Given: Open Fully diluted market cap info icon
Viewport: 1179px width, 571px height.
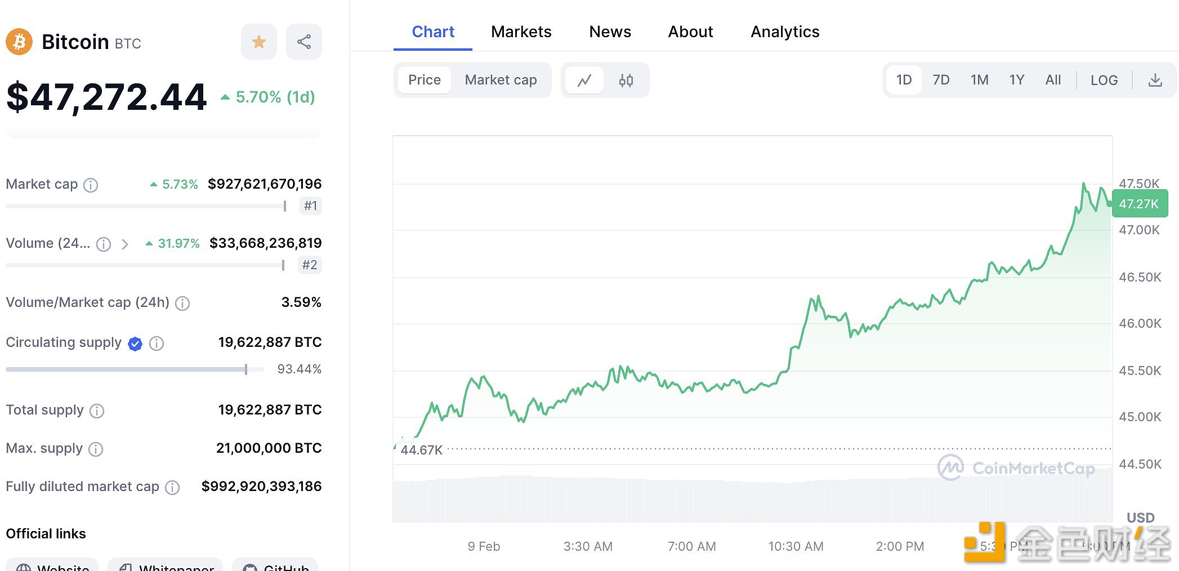Looking at the screenshot, I should (172, 487).
